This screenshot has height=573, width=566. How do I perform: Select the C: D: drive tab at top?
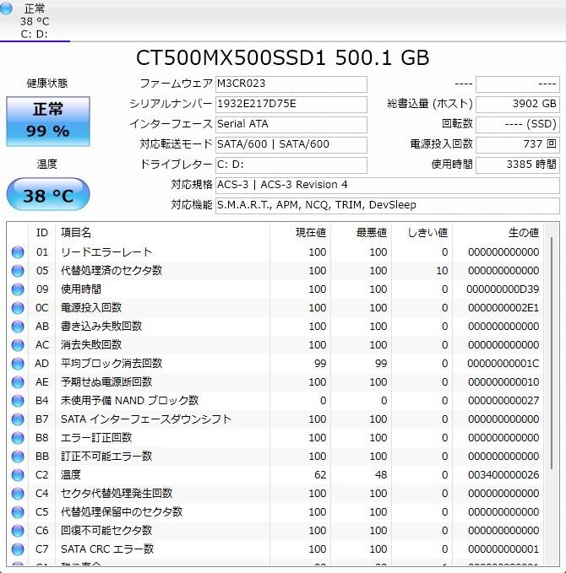click(35, 21)
